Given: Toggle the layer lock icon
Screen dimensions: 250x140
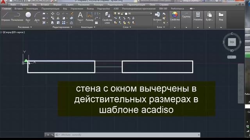Looking at the screenshot, I should click(x=122, y=14).
